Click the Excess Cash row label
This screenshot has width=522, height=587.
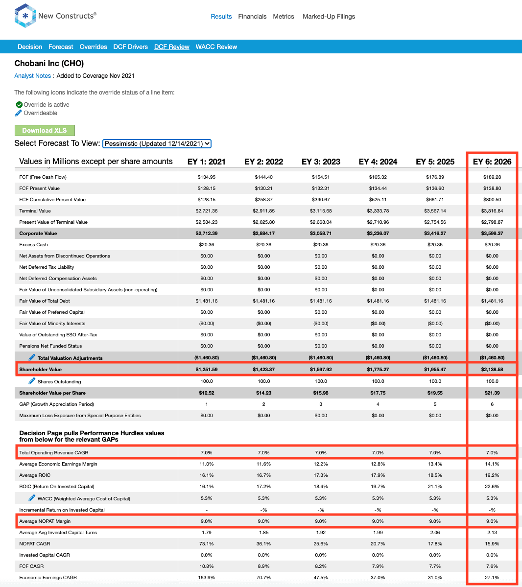33,244
